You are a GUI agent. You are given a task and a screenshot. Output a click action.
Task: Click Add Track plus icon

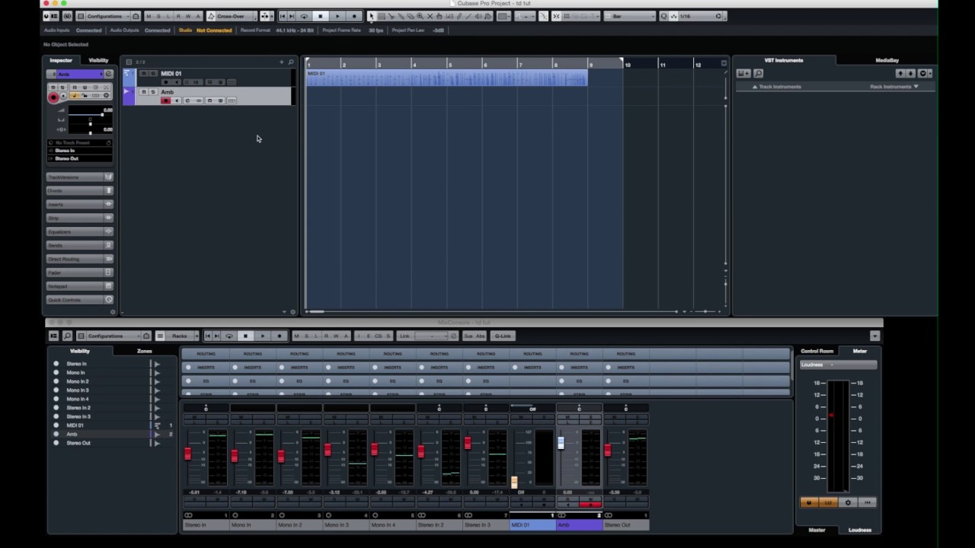pos(281,62)
